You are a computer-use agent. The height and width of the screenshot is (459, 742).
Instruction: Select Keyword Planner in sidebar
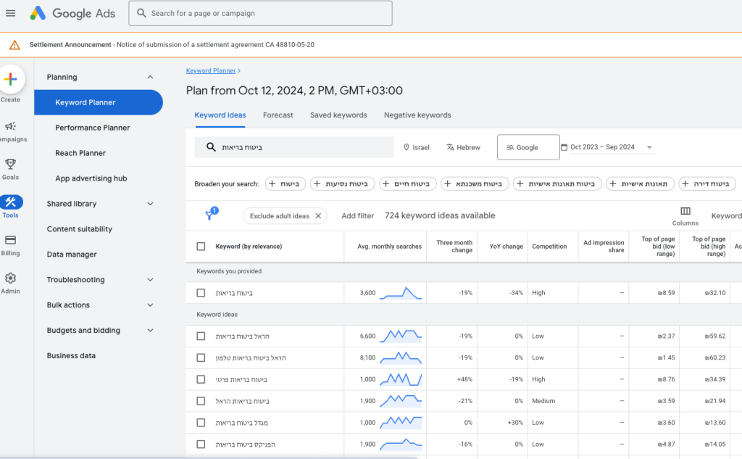(99, 102)
